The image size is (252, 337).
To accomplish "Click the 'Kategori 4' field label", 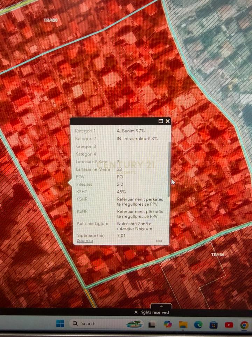I will click(86, 154).
